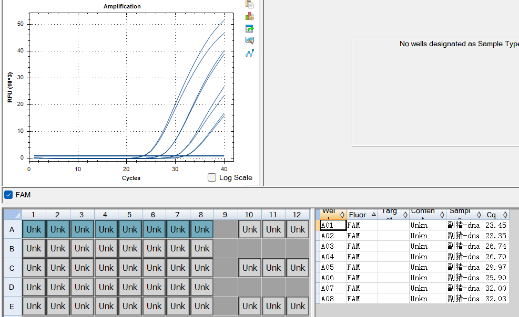The height and width of the screenshot is (317, 519).
Task: Select well B8 in plate grid
Action: tap(202, 248)
